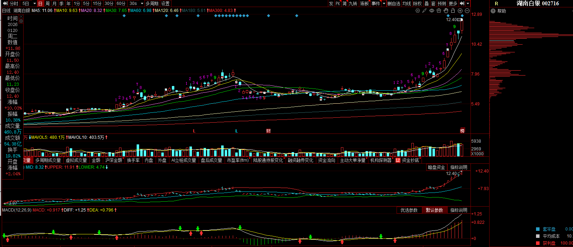Click the red L marker on chart
This screenshot has width=573, height=247.
coord(194,131)
